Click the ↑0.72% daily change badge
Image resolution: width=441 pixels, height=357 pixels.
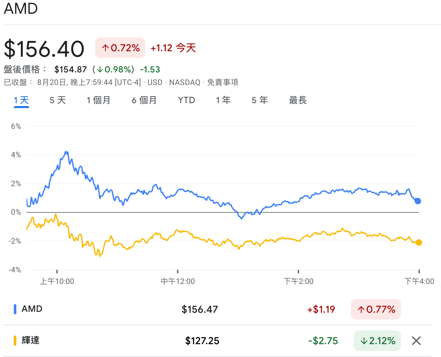pyautogui.click(x=120, y=48)
